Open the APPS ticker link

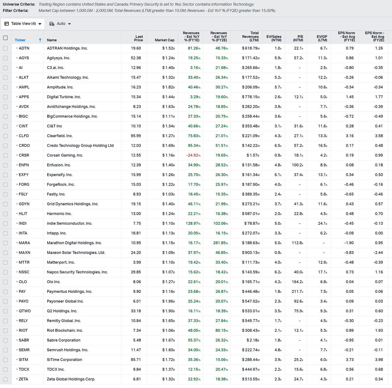point(24,97)
